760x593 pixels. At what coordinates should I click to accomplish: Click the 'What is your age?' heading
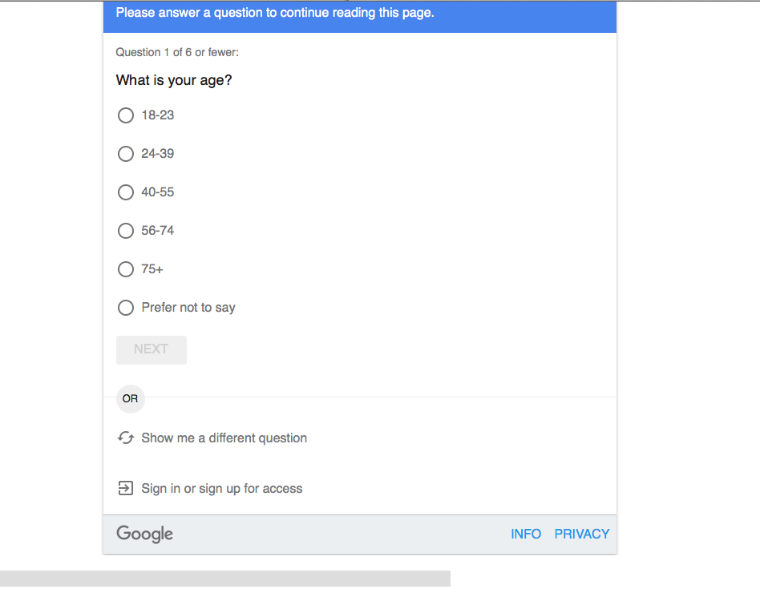(x=174, y=80)
